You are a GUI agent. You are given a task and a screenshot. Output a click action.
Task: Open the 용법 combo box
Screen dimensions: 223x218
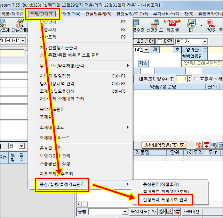(x=125, y=212)
